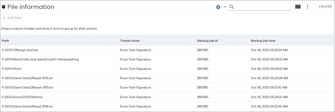Image resolution: width=335 pixels, height=112 pixels.
Task: Open the three-dot more options menu
Action: click(307, 7)
